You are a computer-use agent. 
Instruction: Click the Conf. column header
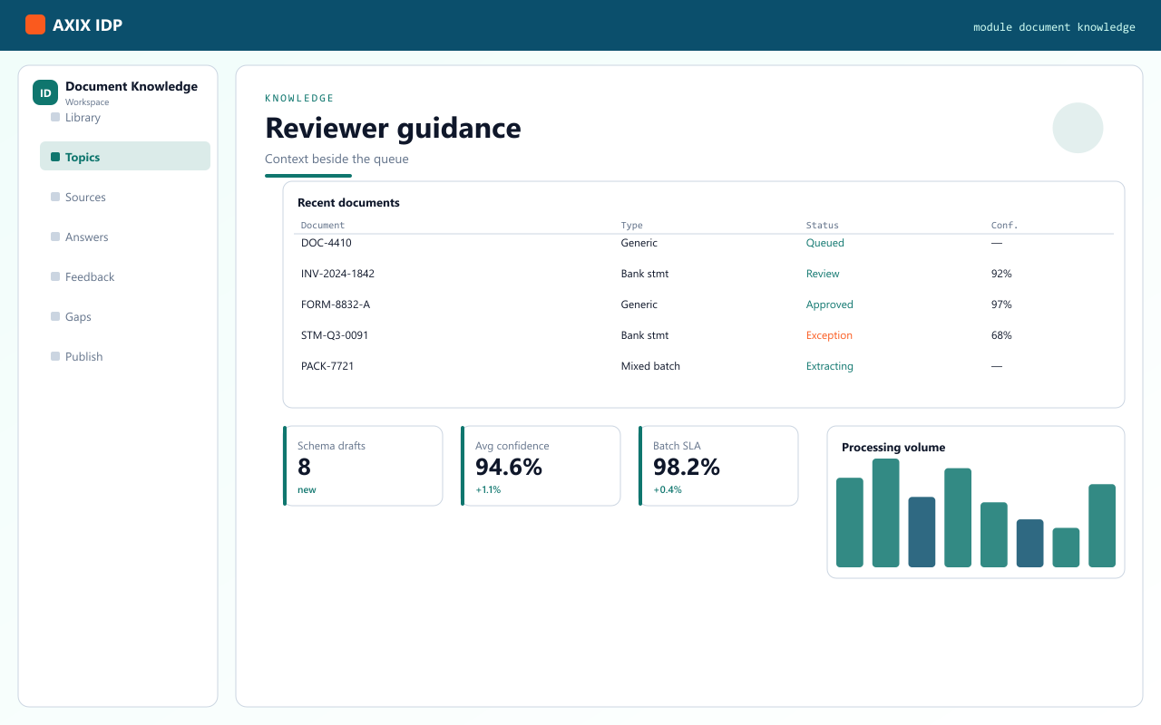pos(1005,225)
